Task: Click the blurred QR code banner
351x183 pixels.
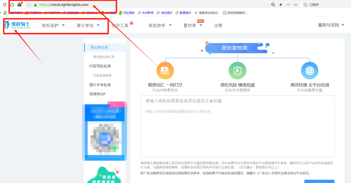Action: 105,131
